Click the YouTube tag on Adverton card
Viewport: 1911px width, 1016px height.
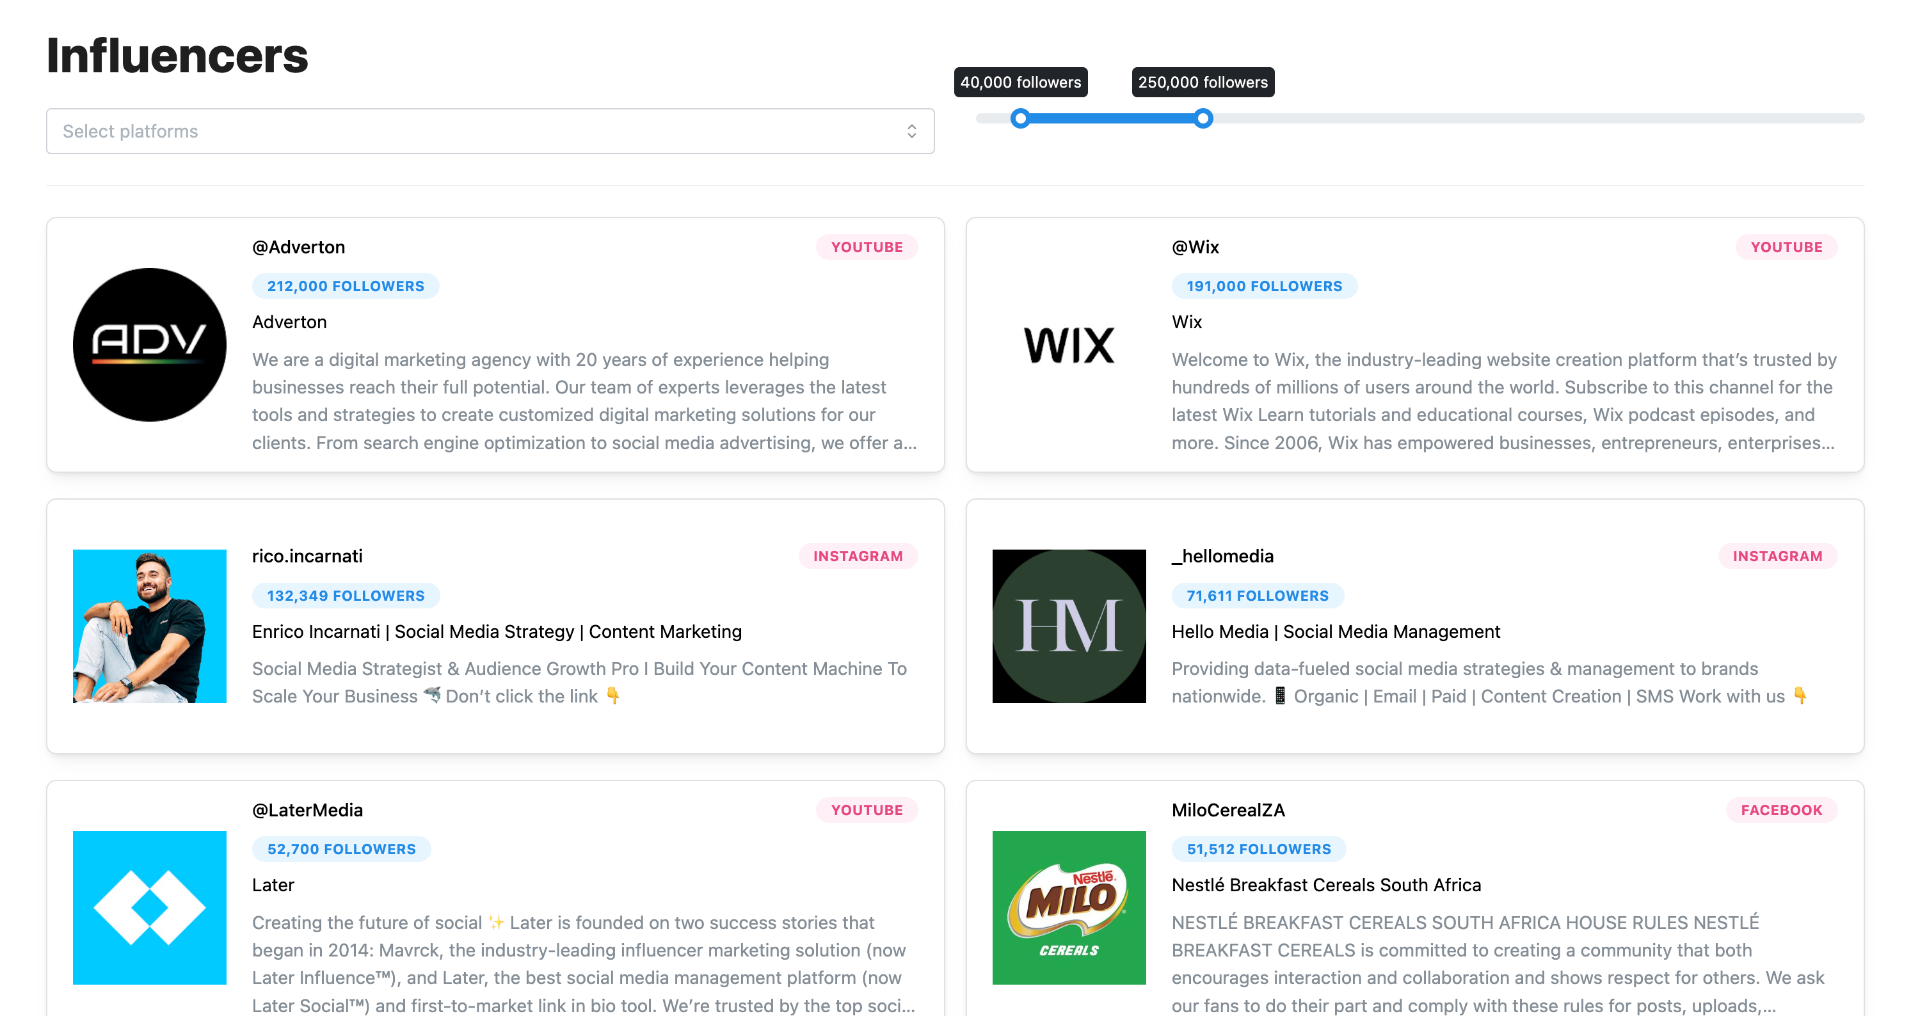pos(867,247)
